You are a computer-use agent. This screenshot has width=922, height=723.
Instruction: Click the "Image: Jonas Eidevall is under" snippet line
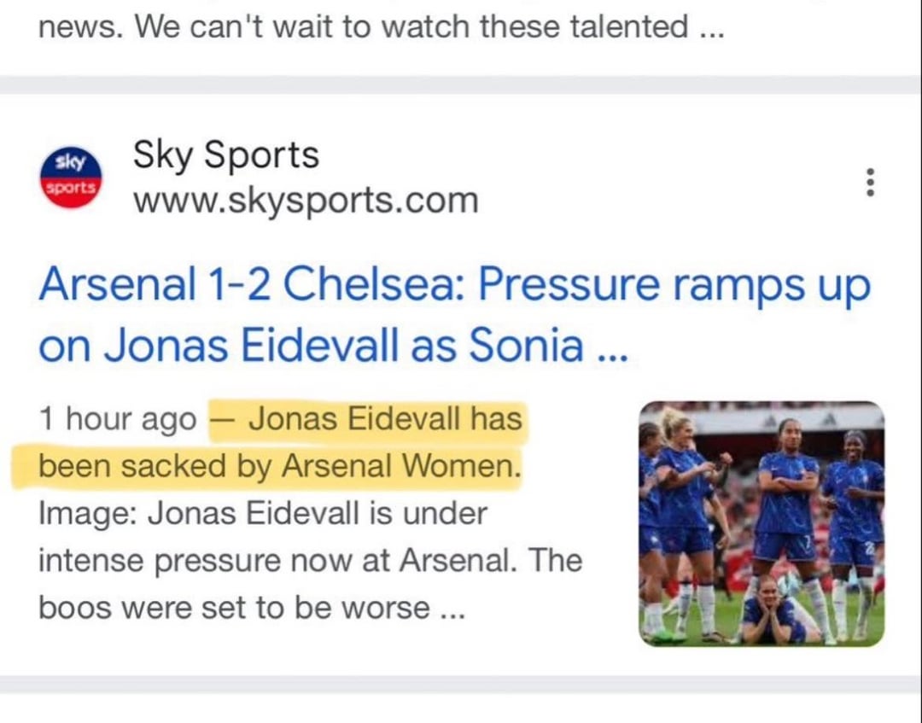[262, 514]
